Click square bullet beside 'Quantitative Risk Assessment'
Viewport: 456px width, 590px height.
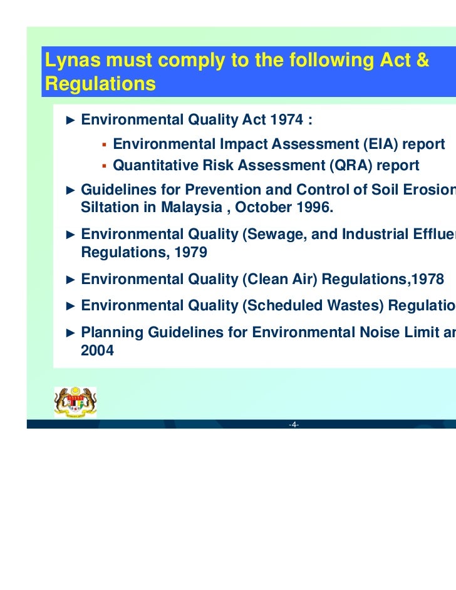(105, 166)
